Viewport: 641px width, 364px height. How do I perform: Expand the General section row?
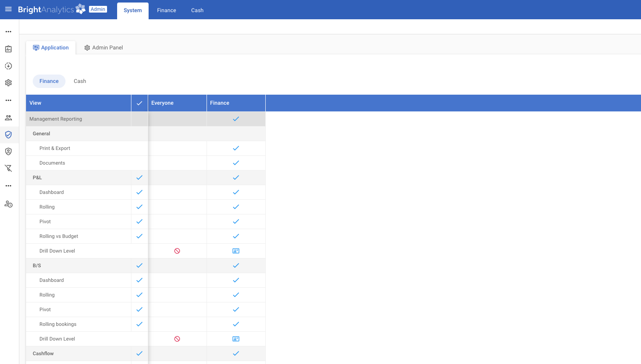(x=41, y=133)
